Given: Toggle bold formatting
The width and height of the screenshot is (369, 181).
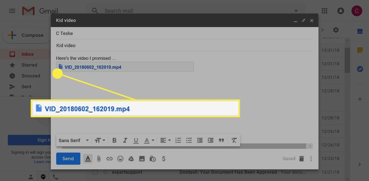Looking at the screenshot, I should [114, 140].
